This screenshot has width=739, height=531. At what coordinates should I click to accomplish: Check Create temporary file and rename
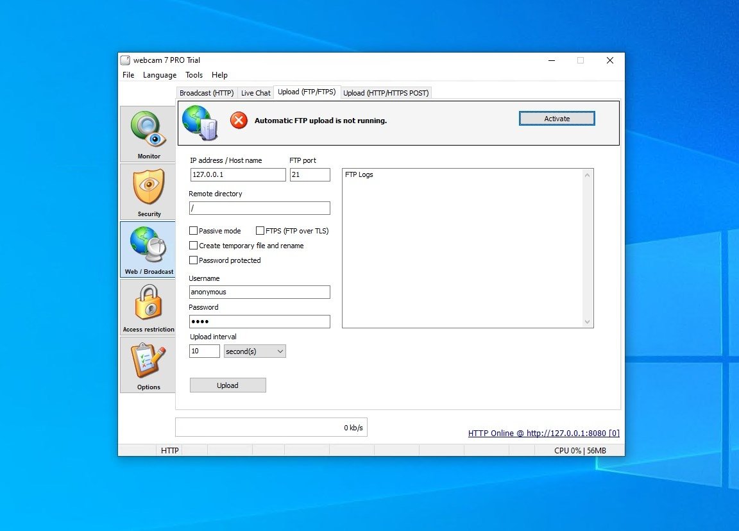point(193,246)
